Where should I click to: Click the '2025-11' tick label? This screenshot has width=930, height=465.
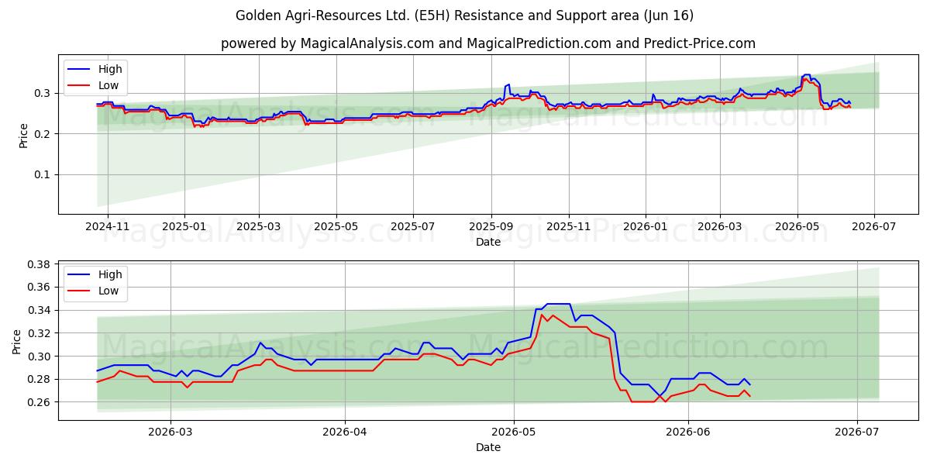(568, 226)
